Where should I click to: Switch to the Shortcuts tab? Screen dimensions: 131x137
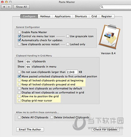(81, 16)
